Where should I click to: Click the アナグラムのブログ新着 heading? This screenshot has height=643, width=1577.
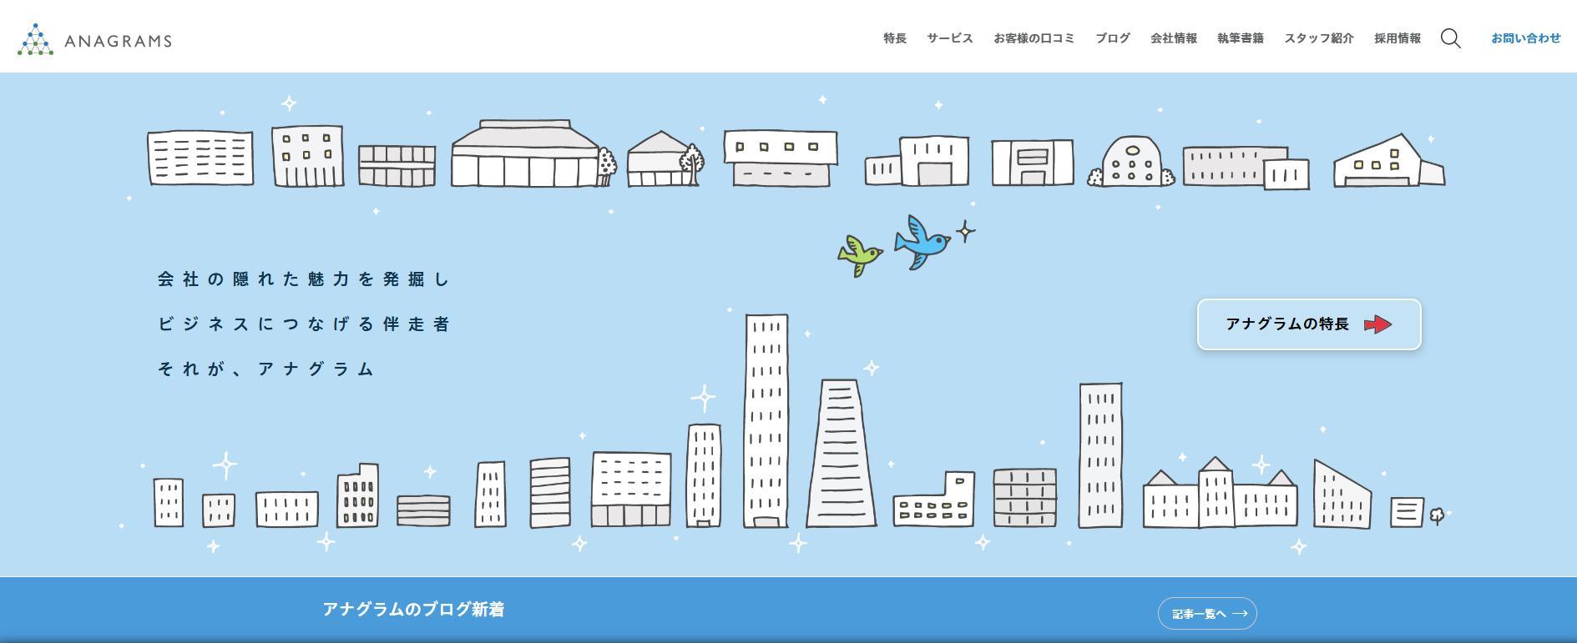pyautogui.click(x=413, y=610)
